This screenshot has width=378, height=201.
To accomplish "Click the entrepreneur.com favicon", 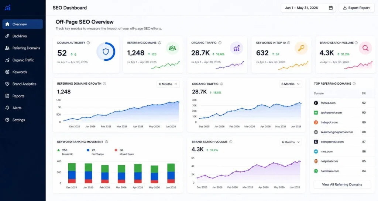I will 316,142.
